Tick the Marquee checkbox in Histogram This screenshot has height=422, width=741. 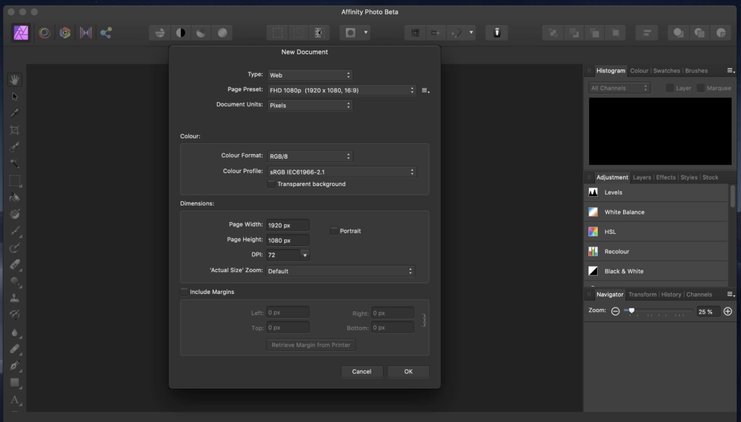pos(700,88)
